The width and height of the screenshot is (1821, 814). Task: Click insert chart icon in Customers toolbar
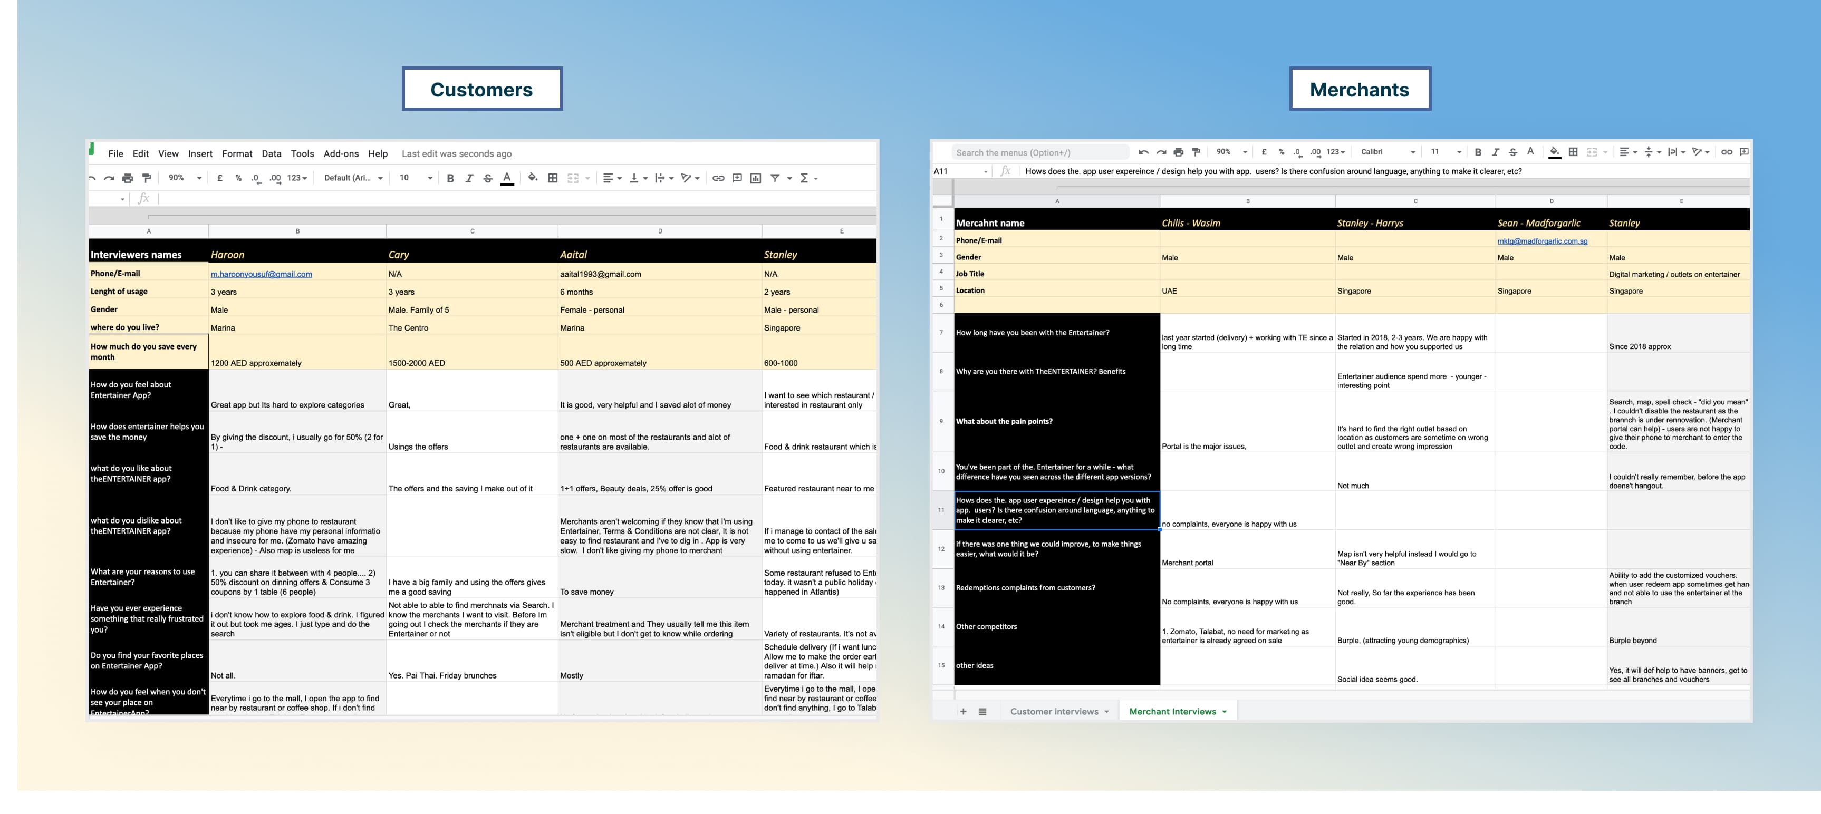pyautogui.click(x=756, y=178)
